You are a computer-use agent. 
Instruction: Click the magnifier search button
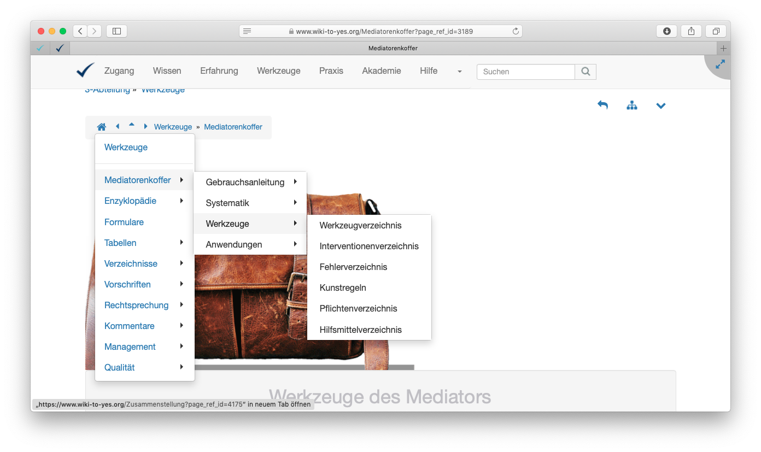(586, 72)
